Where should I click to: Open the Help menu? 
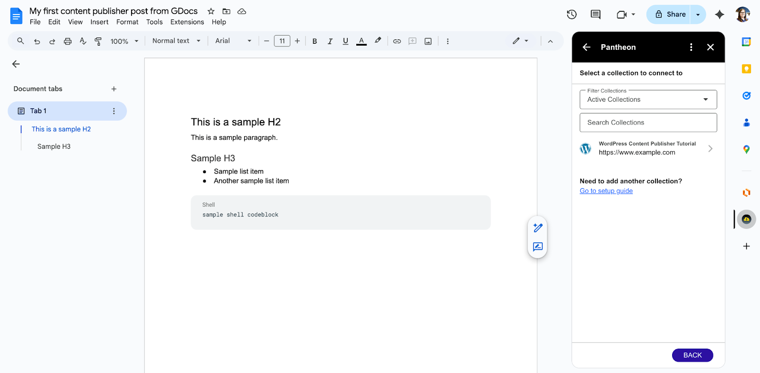click(x=219, y=22)
